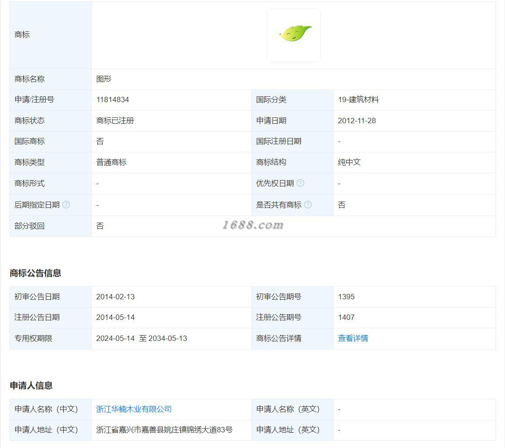Viewport: 505px width, 448px height.
Task: Click the 申请人名称（中文） label cell
Action: [51, 409]
